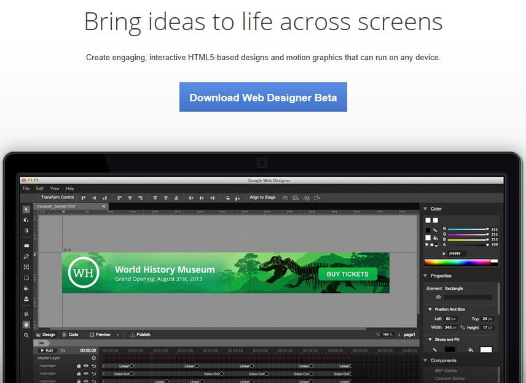The height and width of the screenshot is (383, 526).
Task: Expand second canvas layer timeline chevron
Action: (x=103, y=373)
